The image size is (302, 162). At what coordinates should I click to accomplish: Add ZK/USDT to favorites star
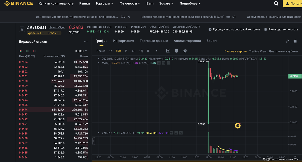[x=22, y=29]
